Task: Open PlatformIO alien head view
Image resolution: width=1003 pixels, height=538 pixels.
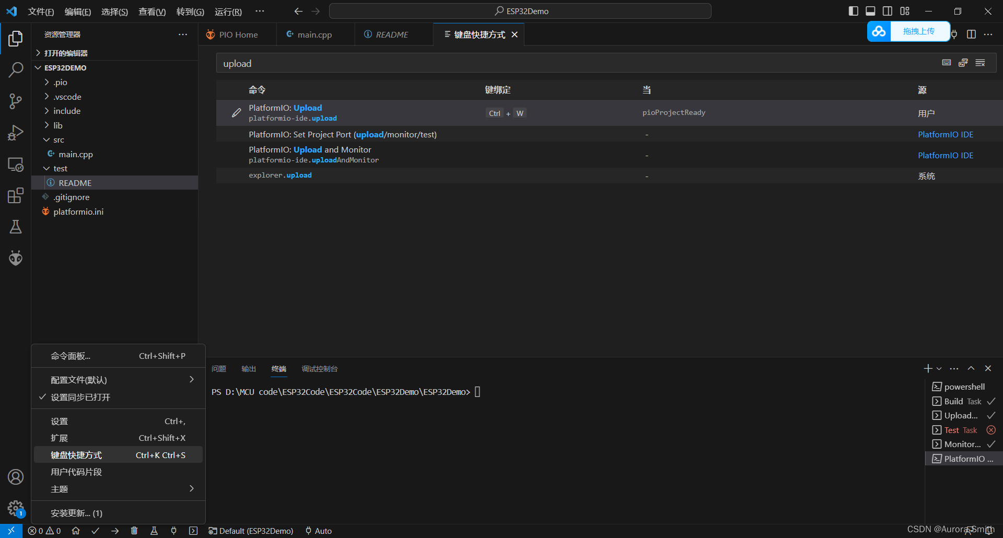Action: click(16, 258)
